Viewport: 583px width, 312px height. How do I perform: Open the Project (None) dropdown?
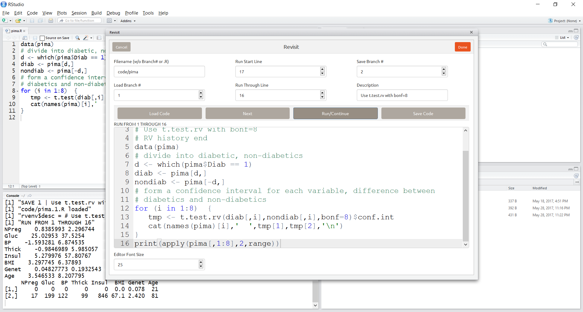point(565,21)
